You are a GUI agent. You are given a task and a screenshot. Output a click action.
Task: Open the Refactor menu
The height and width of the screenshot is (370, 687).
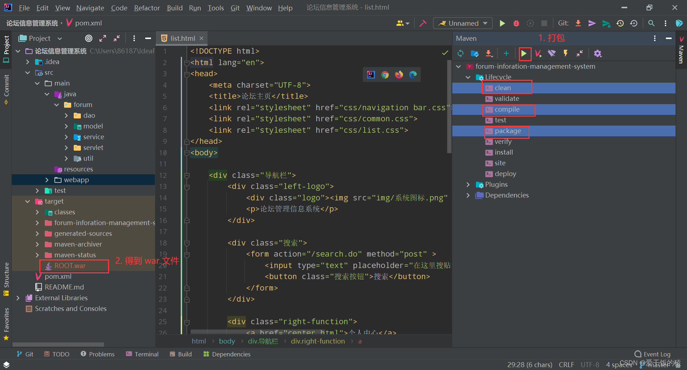(147, 8)
